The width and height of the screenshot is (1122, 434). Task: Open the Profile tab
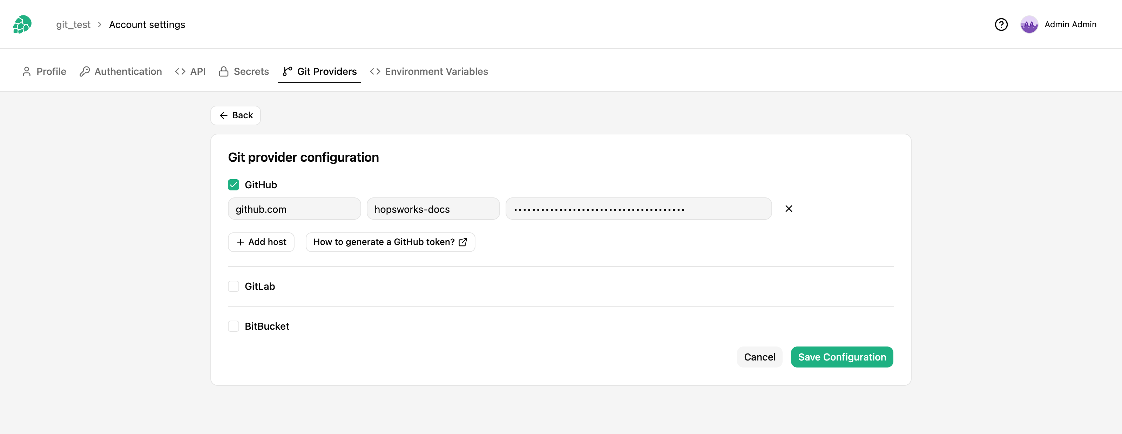point(44,71)
